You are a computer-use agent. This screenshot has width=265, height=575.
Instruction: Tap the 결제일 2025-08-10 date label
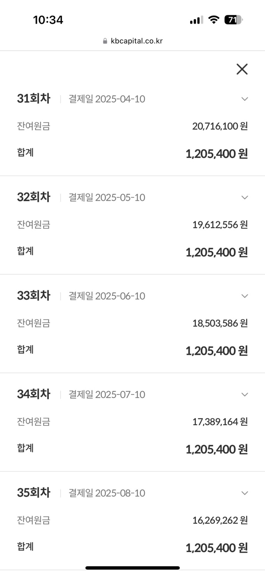click(107, 493)
